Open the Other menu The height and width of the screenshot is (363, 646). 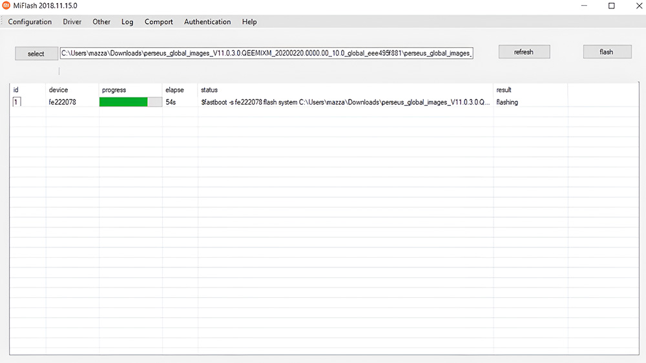click(x=101, y=22)
